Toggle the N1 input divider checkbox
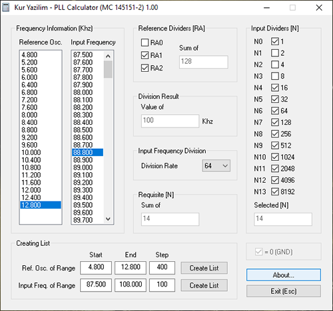Image resolution: width=333 pixels, height=311 pixels. point(275,53)
